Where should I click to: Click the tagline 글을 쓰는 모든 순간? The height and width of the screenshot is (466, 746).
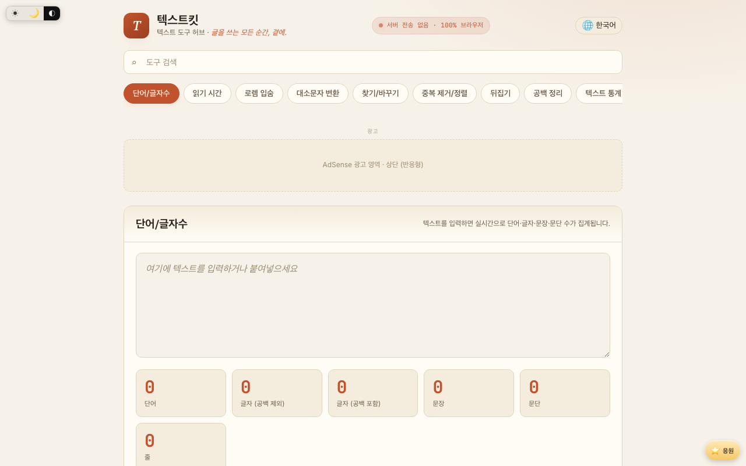click(x=249, y=33)
